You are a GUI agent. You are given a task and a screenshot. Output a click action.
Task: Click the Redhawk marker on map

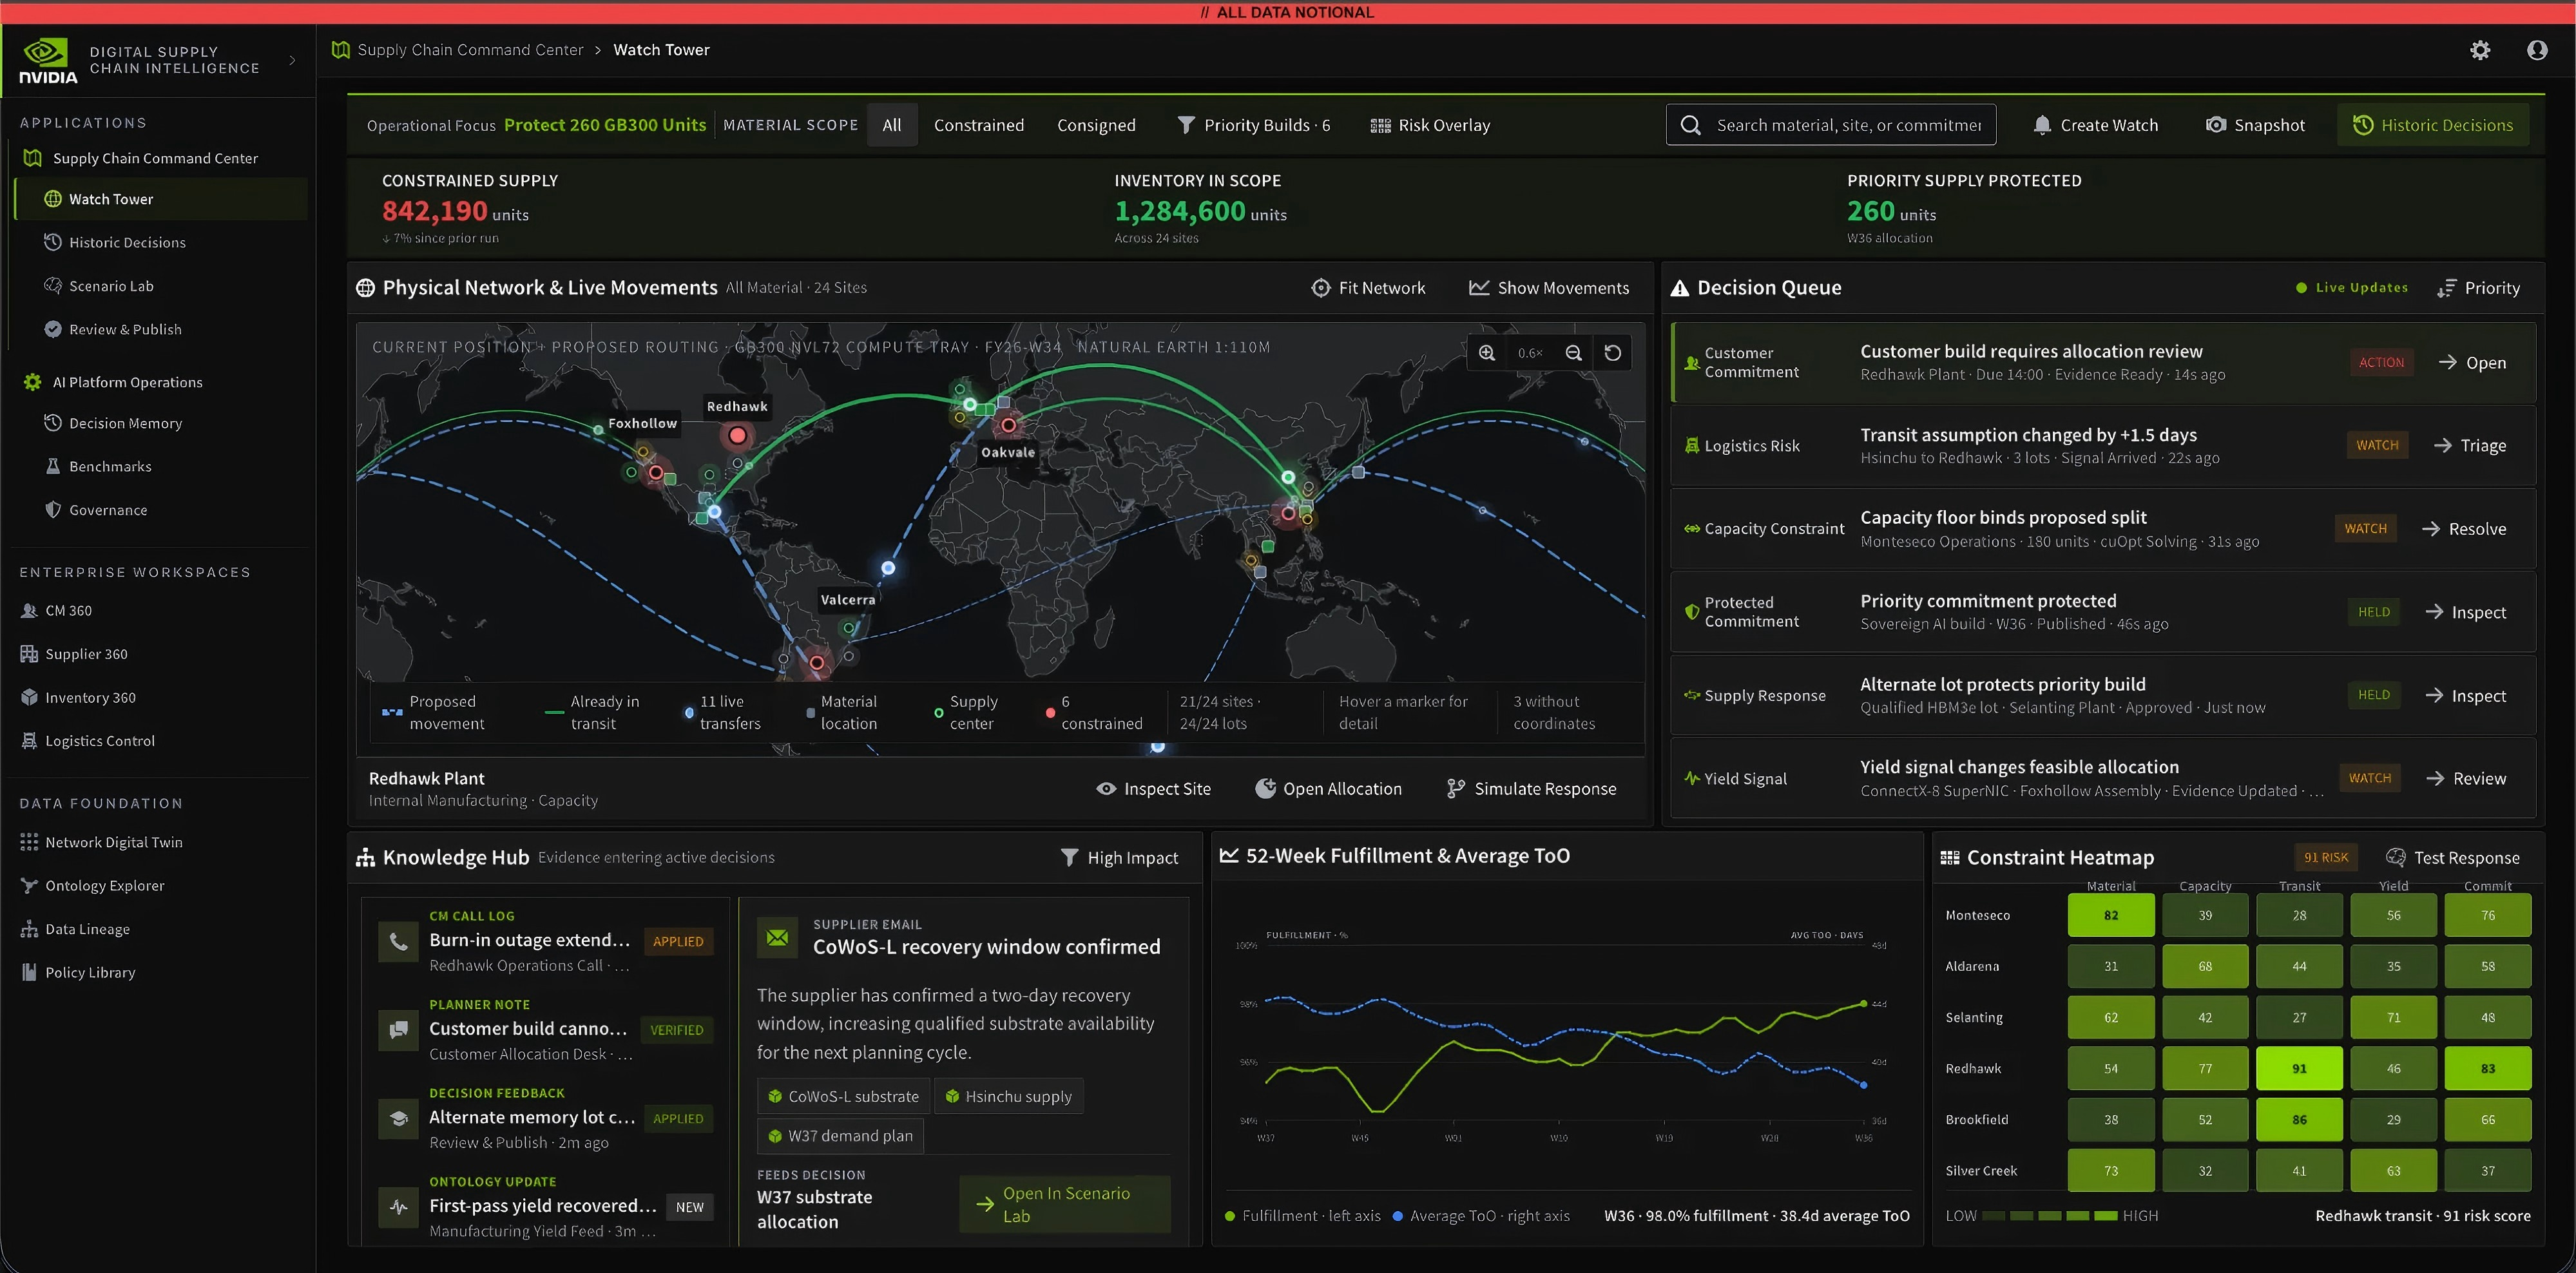tap(738, 435)
